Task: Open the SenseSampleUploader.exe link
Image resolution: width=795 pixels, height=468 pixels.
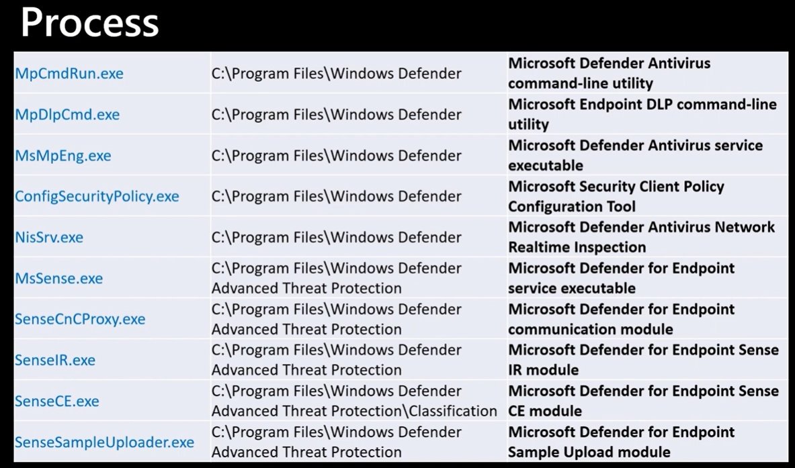Action: (104, 442)
